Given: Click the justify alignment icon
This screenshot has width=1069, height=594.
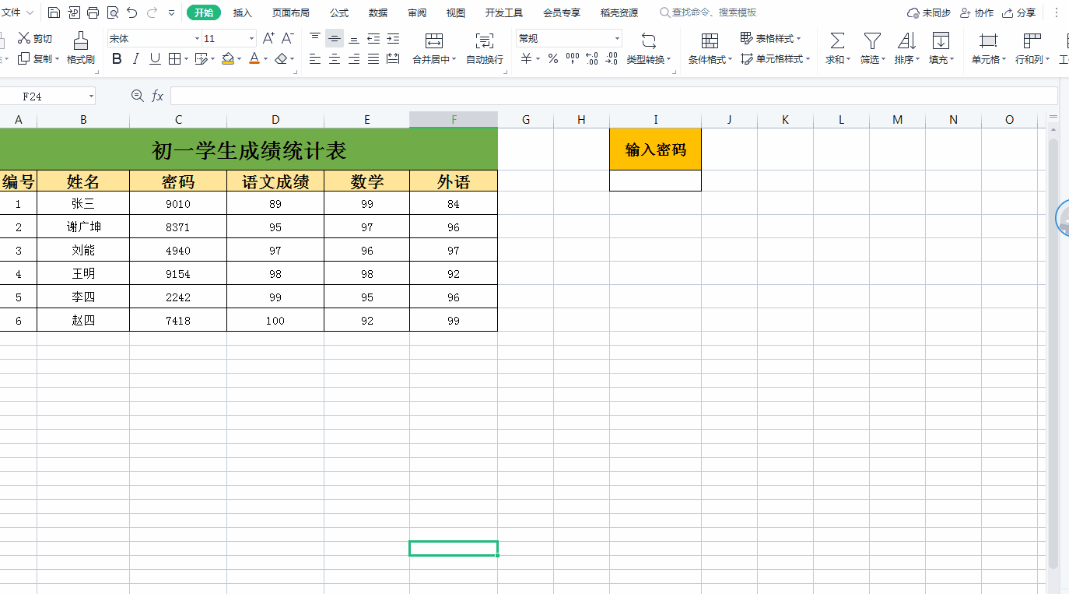Looking at the screenshot, I should tap(373, 58).
